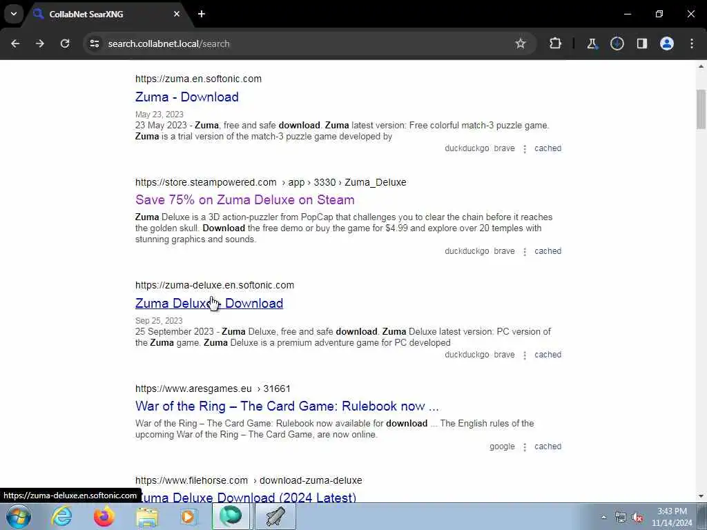Open File Explorer folder on taskbar
Viewport: 707px width, 530px height.
(147, 516)
